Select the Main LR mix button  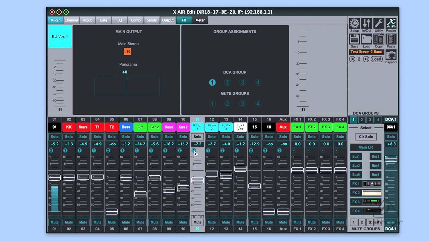coord(366,147)
